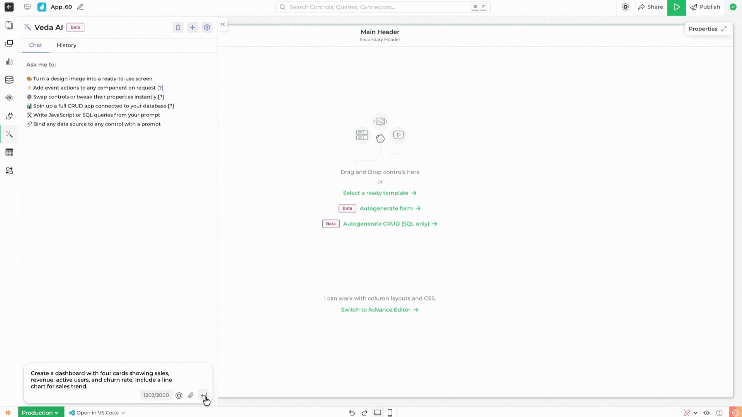This screenshot has width=742, height=417.
Task: Open Veda AI settings via the gear icon
Action: pos(207,27)
